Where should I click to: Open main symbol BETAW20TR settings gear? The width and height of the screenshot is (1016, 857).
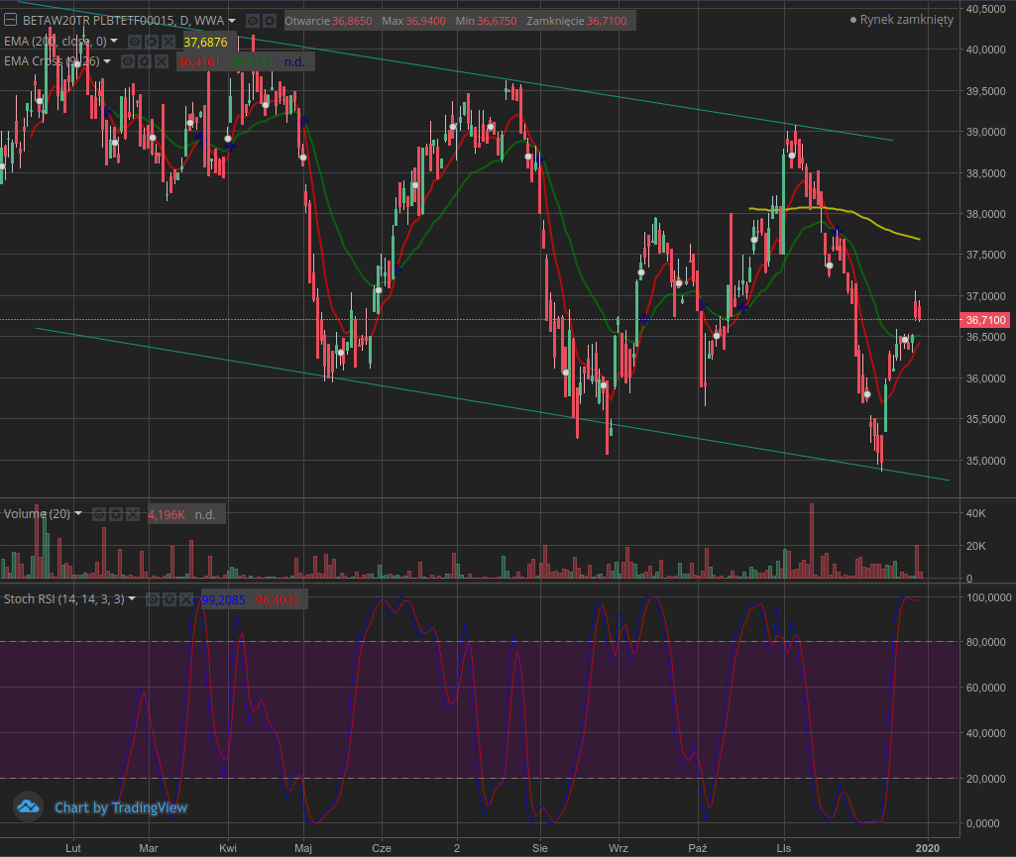[269, 21]
